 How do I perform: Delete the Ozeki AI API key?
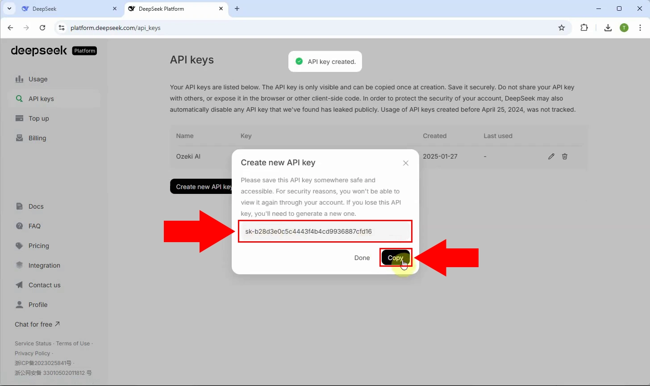pyautogui.click(x=565, y=156)
